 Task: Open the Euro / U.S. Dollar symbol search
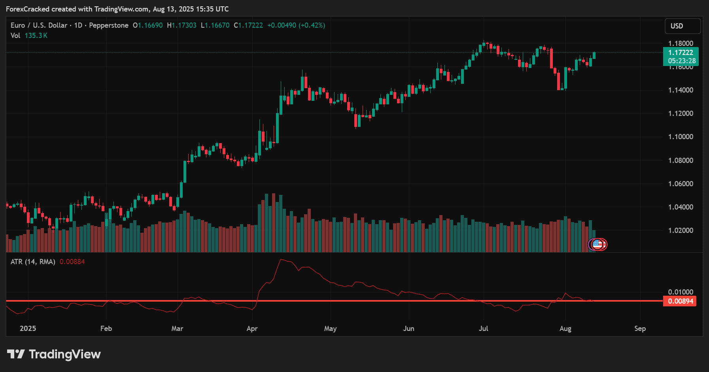tap(39, 25)
